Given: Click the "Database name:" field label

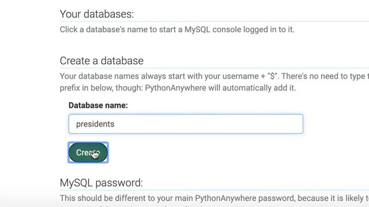Looking at the screenshot, I should 98,105.
